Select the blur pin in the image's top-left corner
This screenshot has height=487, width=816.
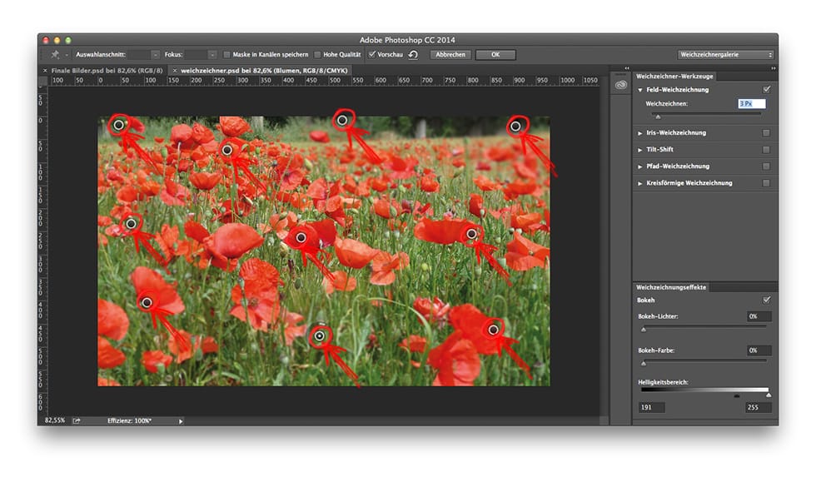pyautogui.click(x=118, y=125)
